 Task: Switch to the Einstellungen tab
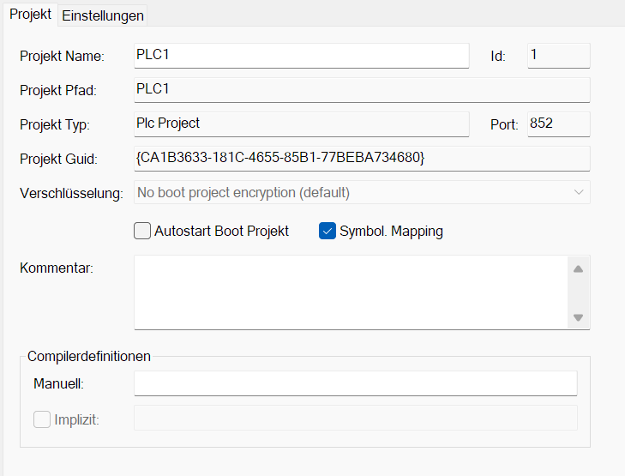(x=103, y=15)
